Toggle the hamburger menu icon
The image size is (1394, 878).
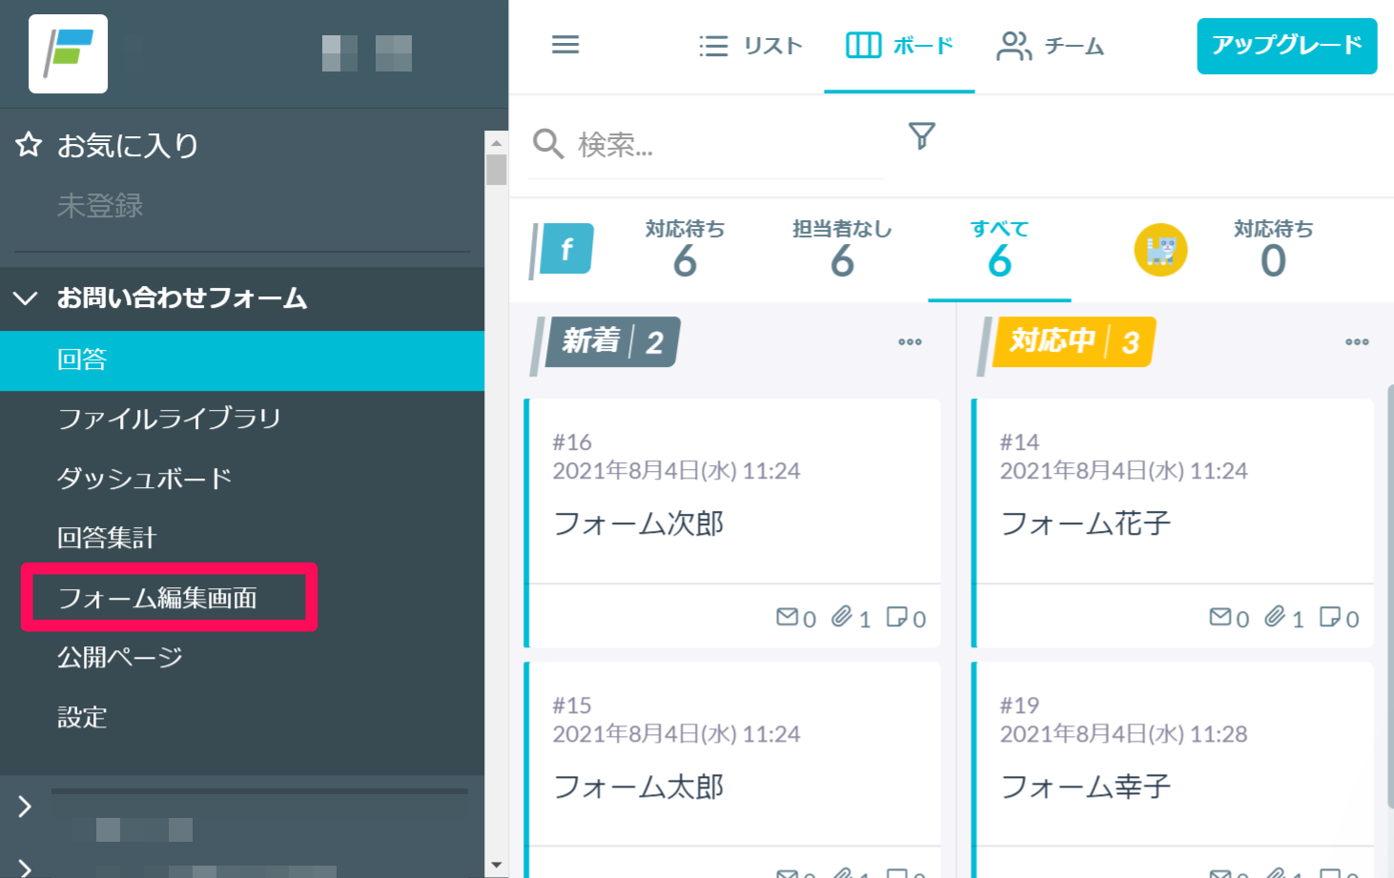pyautogui.click(x=565, y=45)
